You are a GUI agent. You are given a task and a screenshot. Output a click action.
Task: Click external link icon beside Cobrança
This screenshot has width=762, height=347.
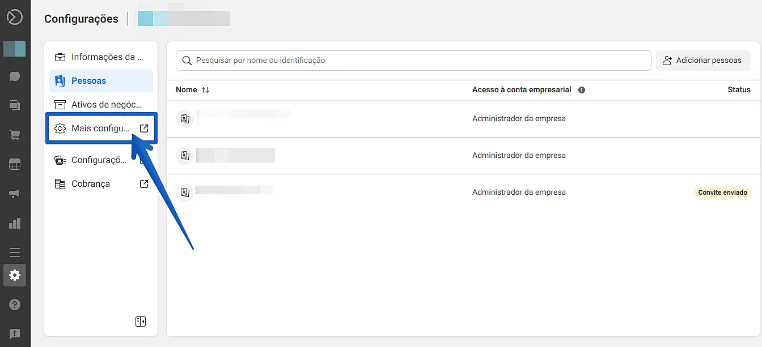coord(144,184)
